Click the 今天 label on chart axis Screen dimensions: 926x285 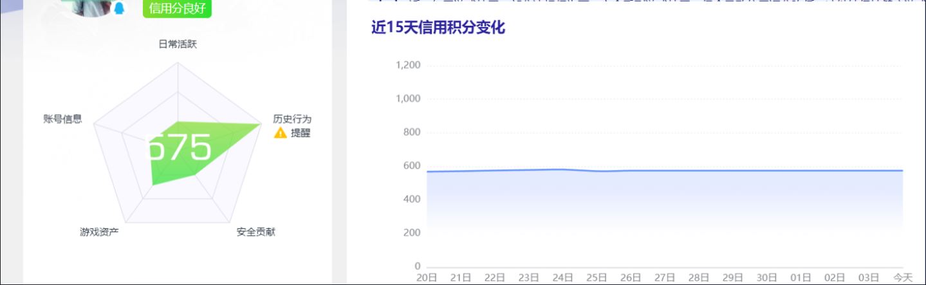(903, 277)
